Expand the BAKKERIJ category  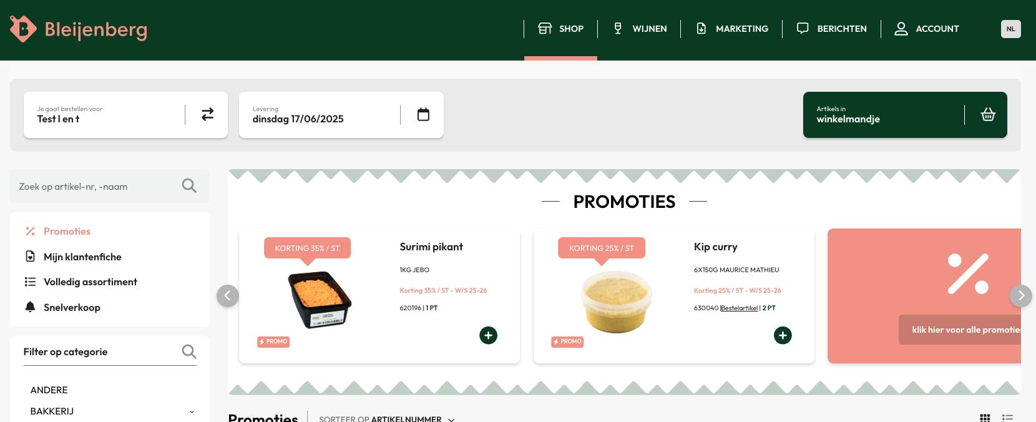(192, 411)
